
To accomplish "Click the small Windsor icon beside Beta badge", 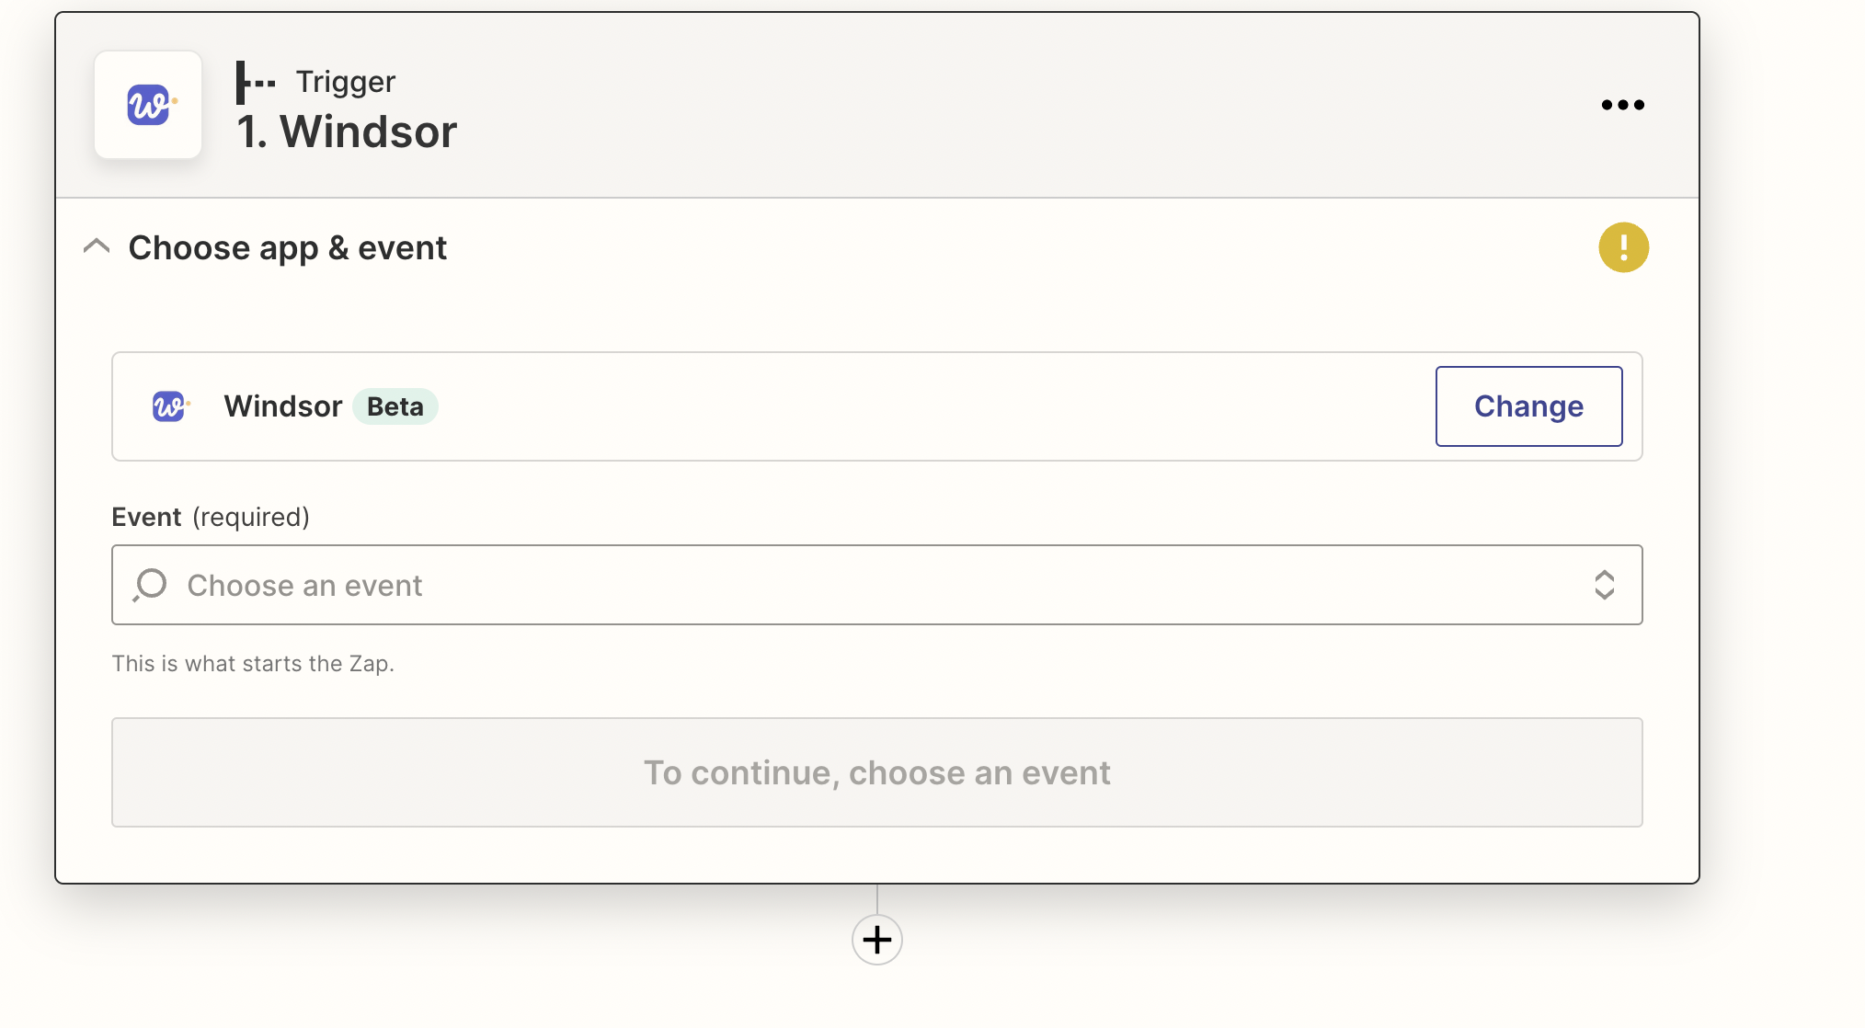I will coord(170,406).
